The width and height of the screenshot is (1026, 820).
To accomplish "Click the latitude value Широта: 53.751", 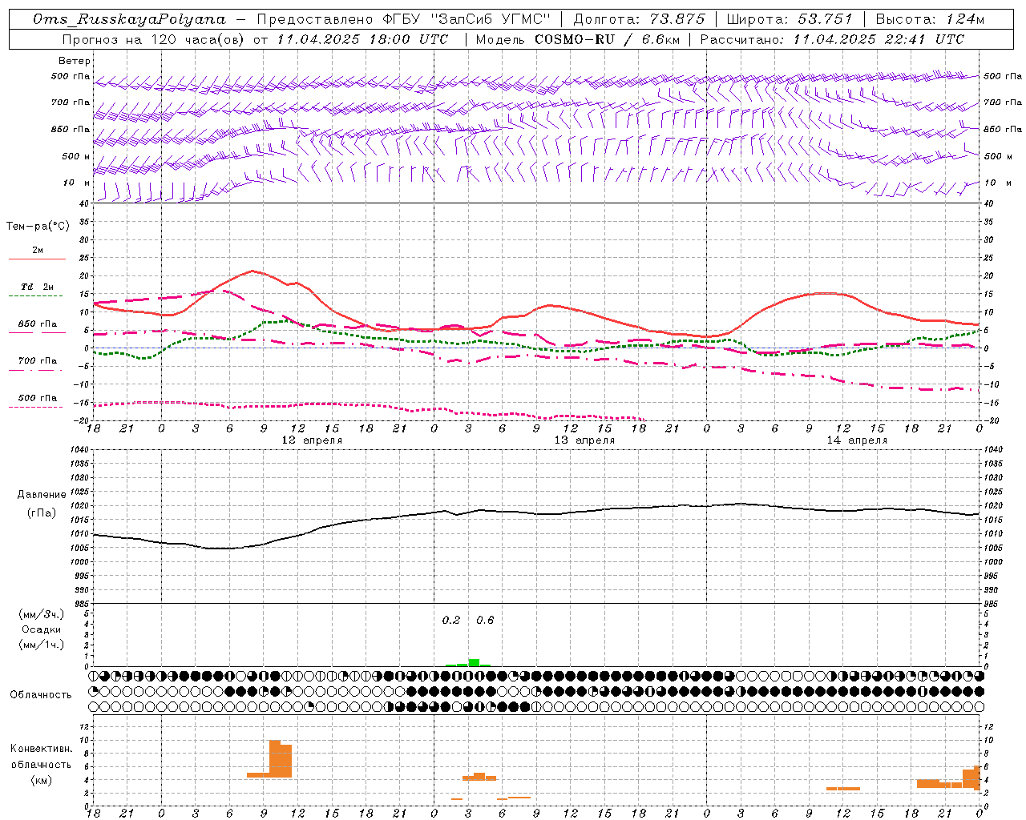I will [x=790, y=19].
